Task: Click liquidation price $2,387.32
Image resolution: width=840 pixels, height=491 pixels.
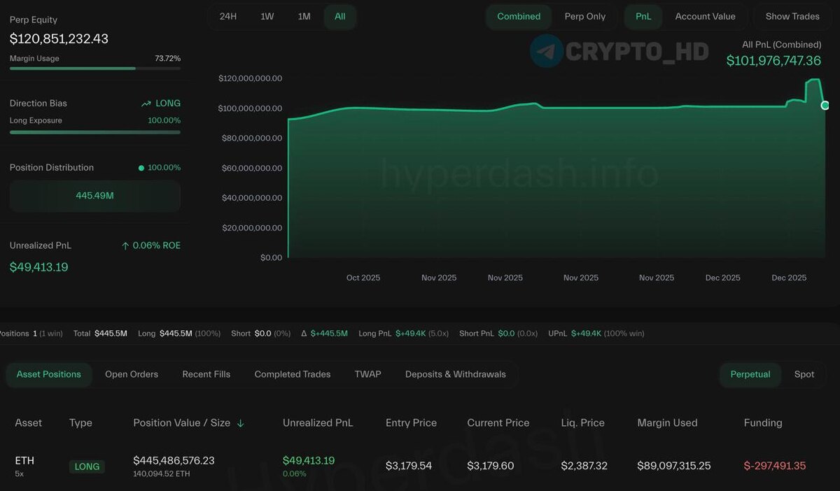Action: coord(584,466)
